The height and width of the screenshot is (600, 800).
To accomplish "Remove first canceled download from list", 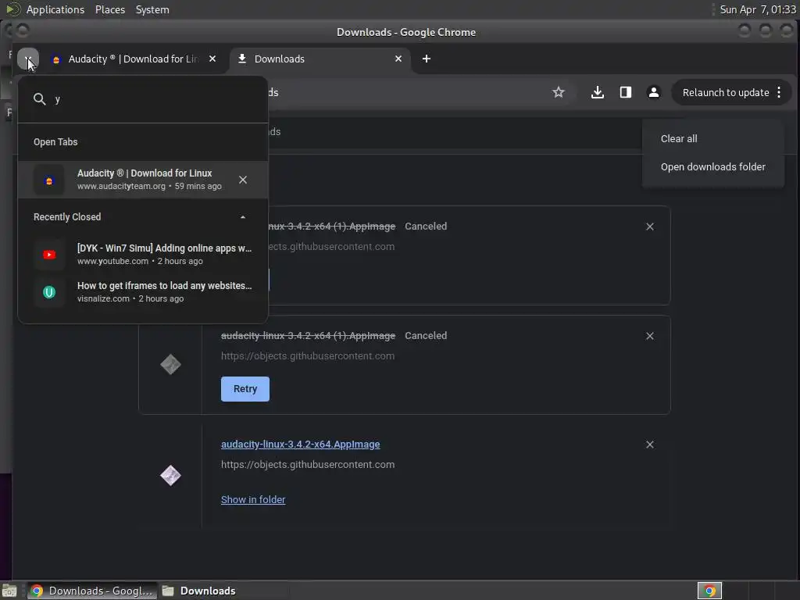I will [649, 227].
